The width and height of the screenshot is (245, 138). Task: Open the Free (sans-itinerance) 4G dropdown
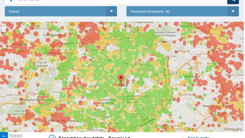(183, 11)
